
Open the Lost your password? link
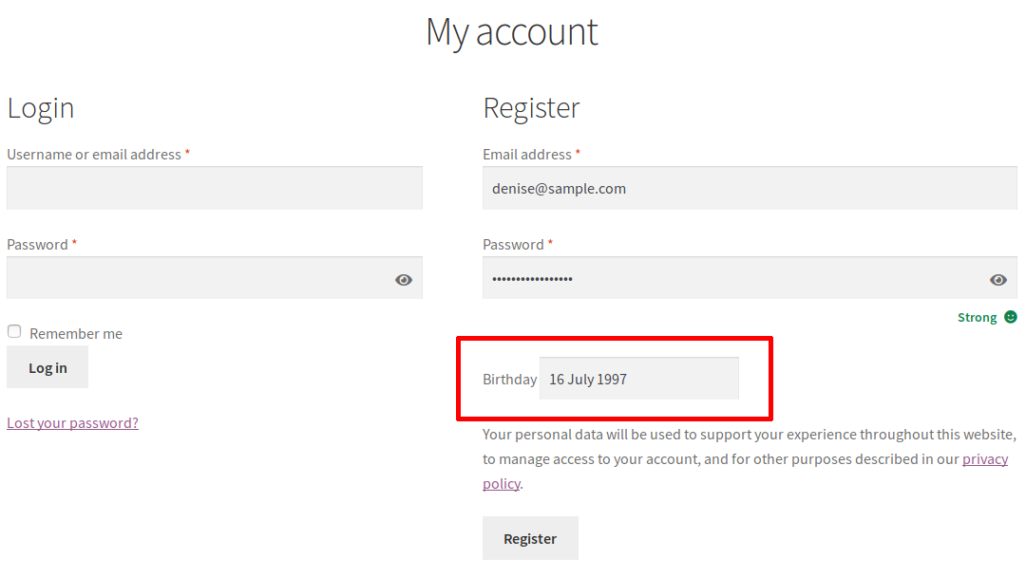coord(72,422)
